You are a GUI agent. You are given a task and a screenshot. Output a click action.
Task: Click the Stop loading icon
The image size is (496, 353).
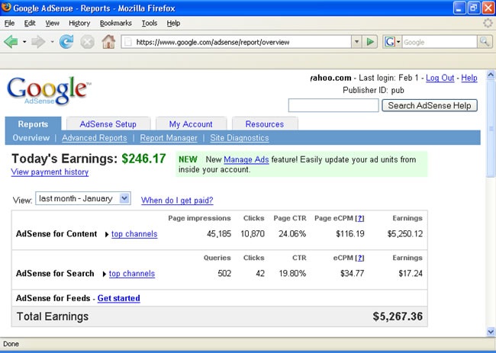point(87,42)
